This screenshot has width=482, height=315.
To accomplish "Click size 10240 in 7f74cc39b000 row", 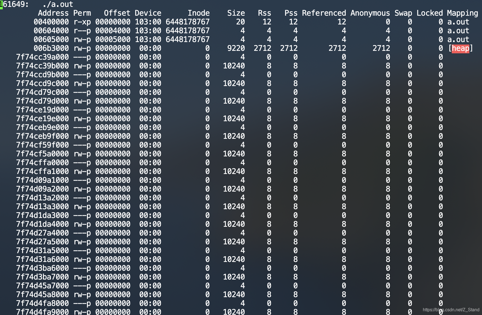I will click(234, 66).
